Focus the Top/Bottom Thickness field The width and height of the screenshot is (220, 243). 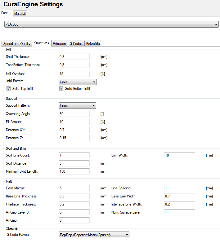point(74,65)
